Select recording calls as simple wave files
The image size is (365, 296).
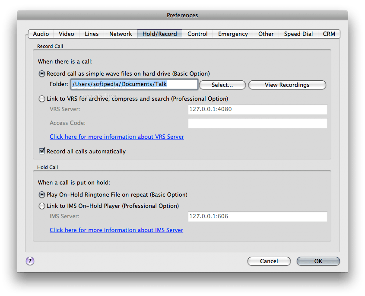[x=42, y=73]
